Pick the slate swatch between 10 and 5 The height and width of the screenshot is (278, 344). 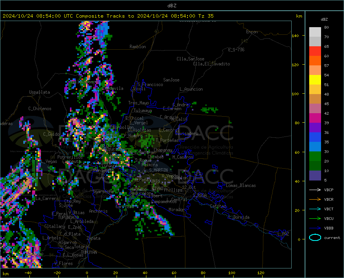(x=315, y=176)
